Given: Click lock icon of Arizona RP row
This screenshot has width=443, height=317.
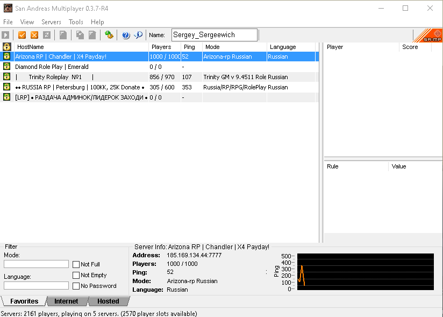Looking at the screenshot, I should tap(7, 57).
